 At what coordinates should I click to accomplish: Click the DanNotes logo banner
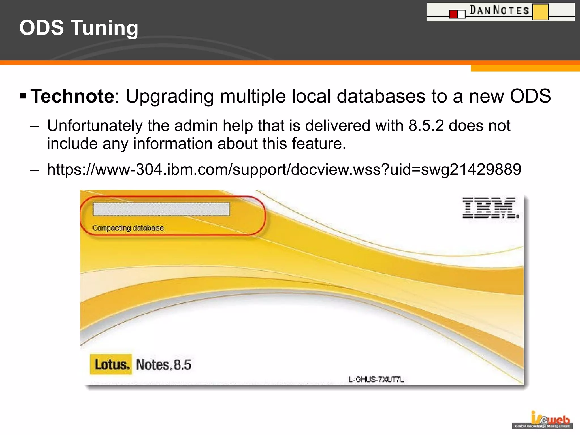point(500,12)
